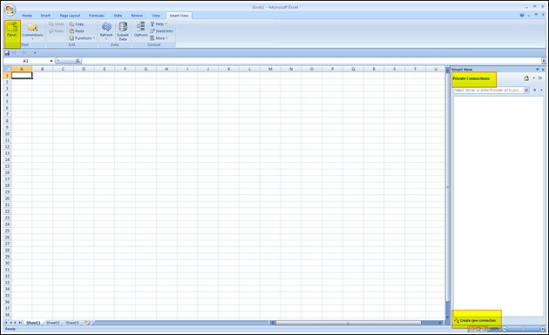Expand the More dropdown in General group
The height and width of the screenshot is (335, 549).
[x=159, y=38]
